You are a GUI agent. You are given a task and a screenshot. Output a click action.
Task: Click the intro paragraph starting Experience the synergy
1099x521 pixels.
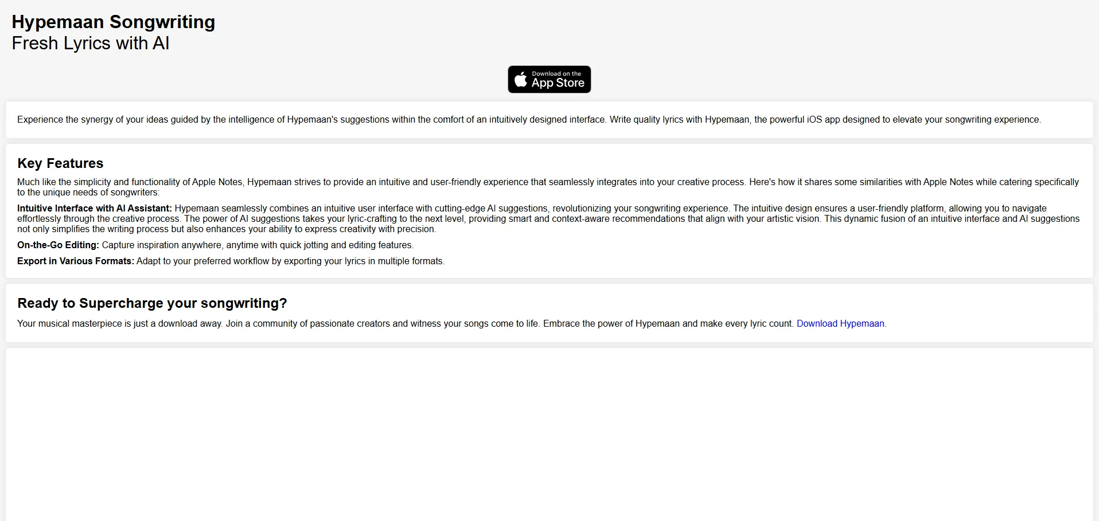coord(528,120)
